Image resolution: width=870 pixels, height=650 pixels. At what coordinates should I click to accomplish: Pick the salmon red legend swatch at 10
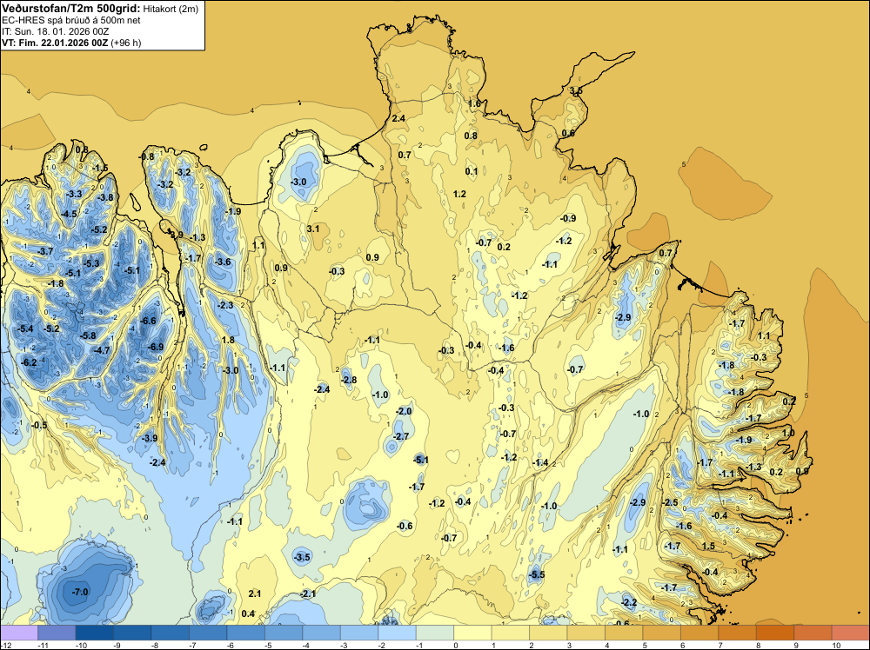coord(851,633)
